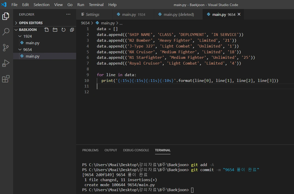Open Explorer's more actions ellipsis menu
Screen dimensions: 294x194
point(68,14)
